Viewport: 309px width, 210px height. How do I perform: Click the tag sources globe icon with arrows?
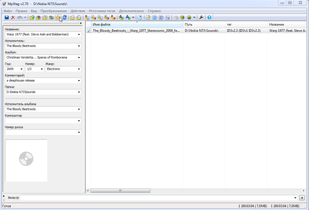coord(189,17)
